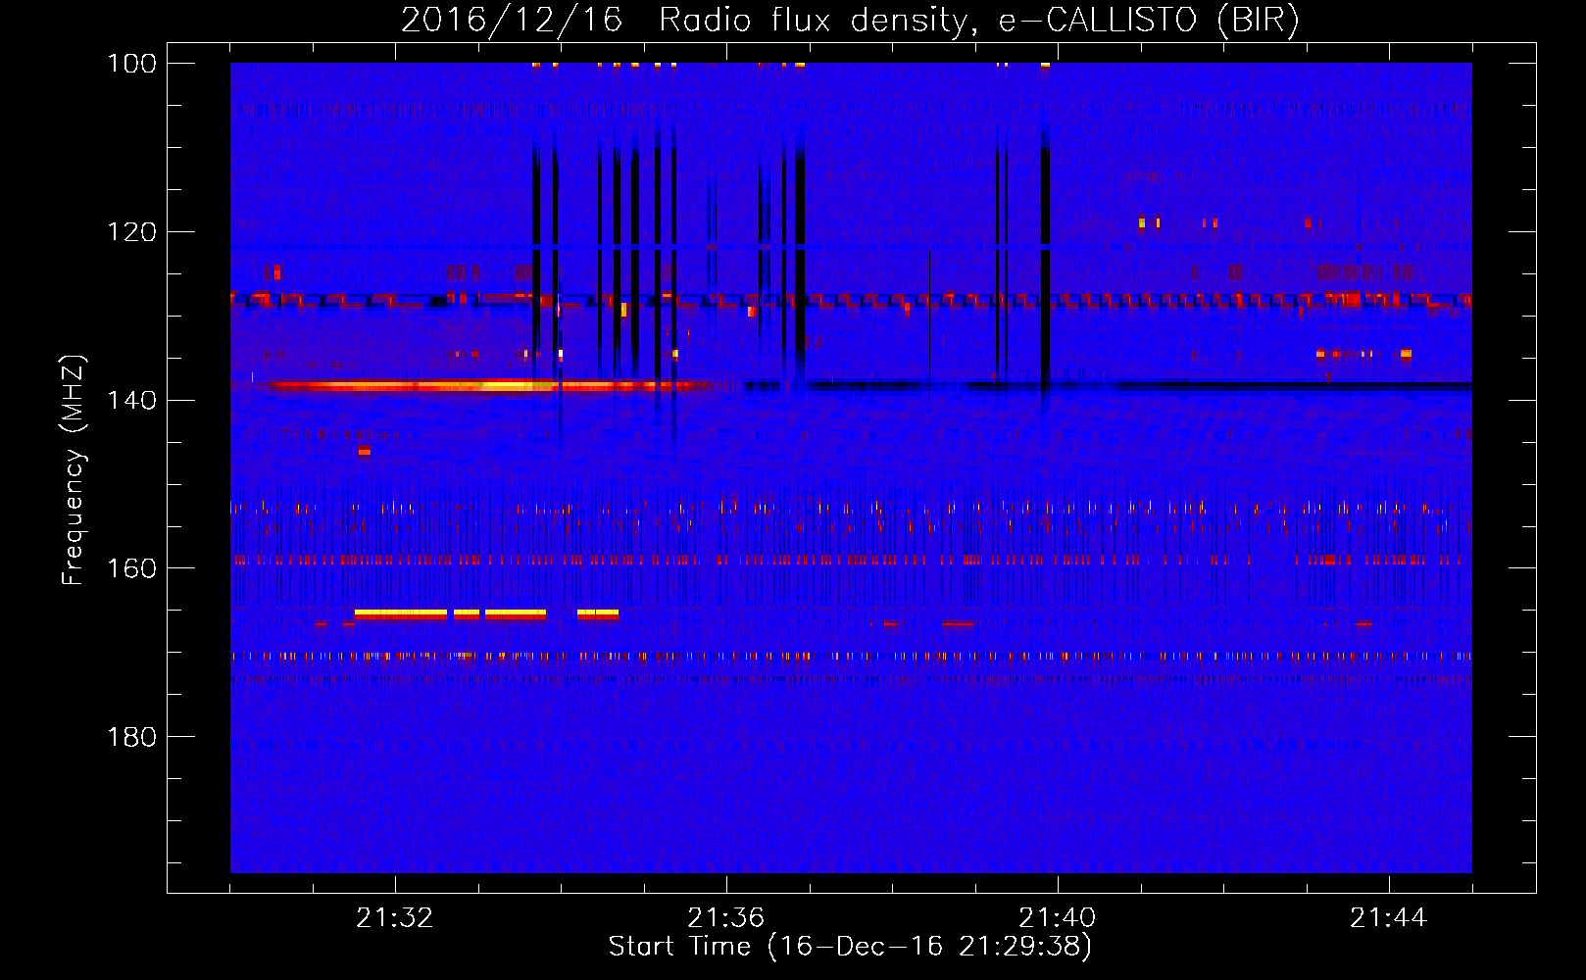Viewport: 1586px width, 980px height.
Task: Click the 21:36 time tick label
Action: (726, 918)
